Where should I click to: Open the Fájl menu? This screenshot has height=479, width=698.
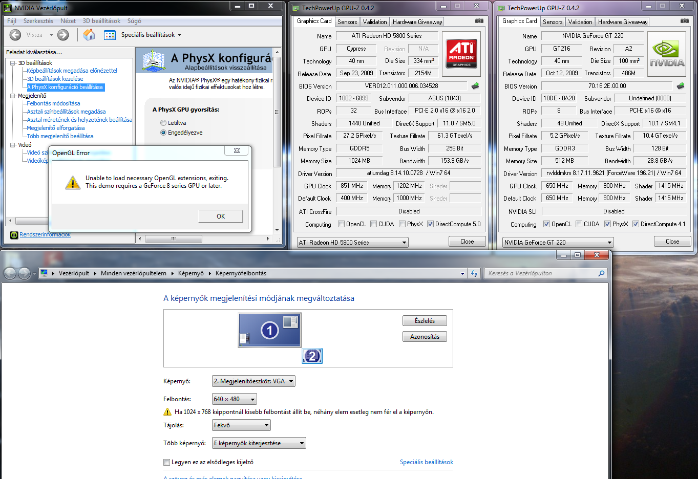pyautogui.click(x=12, y=21)
